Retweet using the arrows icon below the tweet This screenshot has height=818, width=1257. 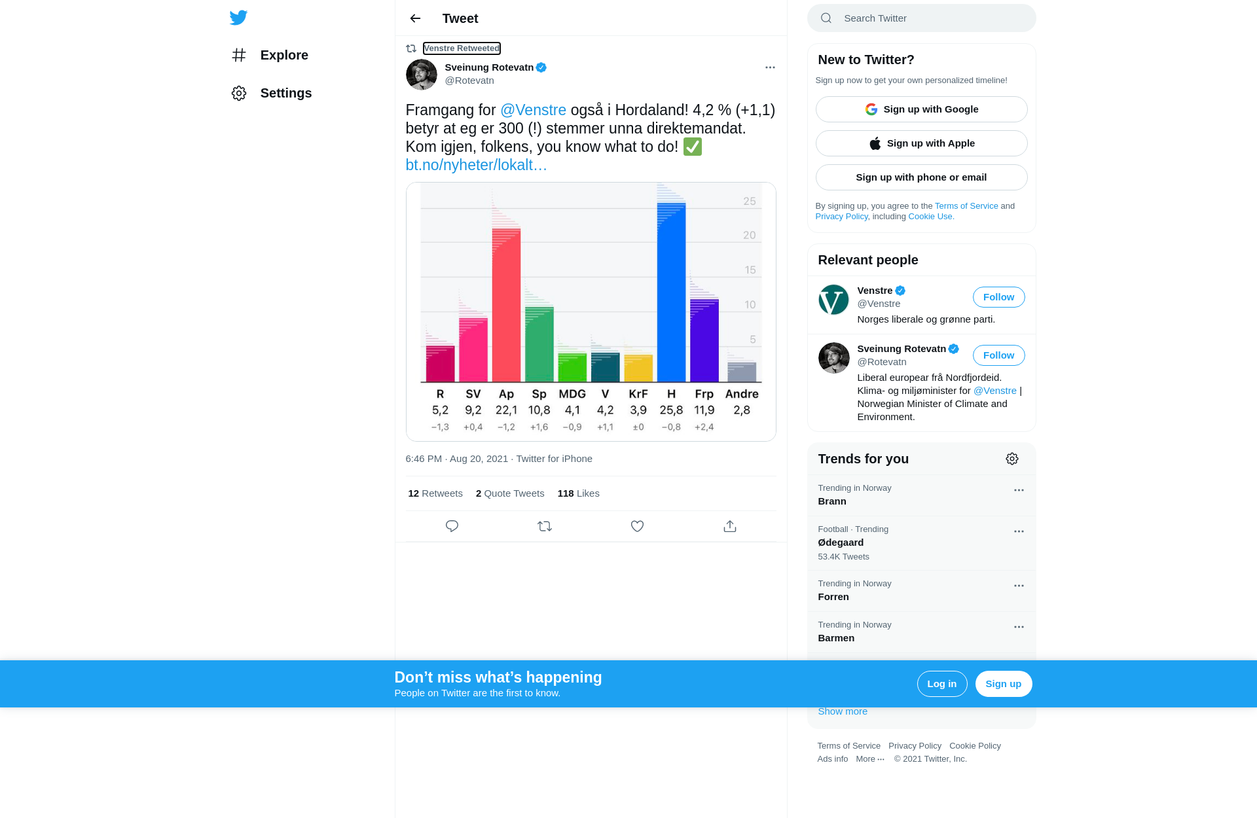click(x=545, y=526)
